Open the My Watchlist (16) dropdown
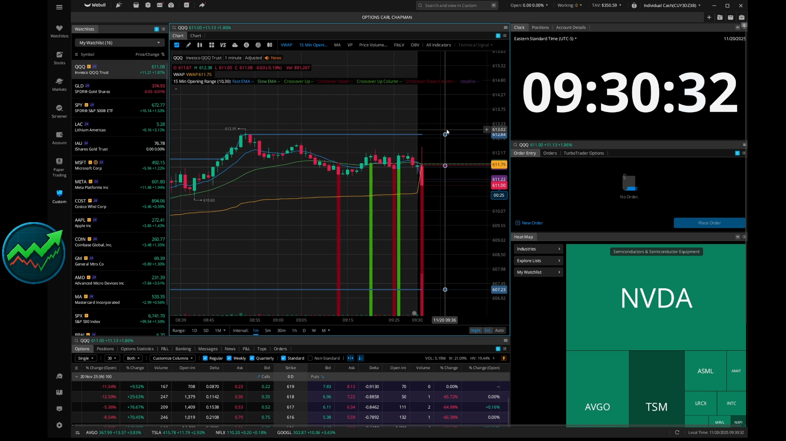786x441 pixels. point(119,43)
